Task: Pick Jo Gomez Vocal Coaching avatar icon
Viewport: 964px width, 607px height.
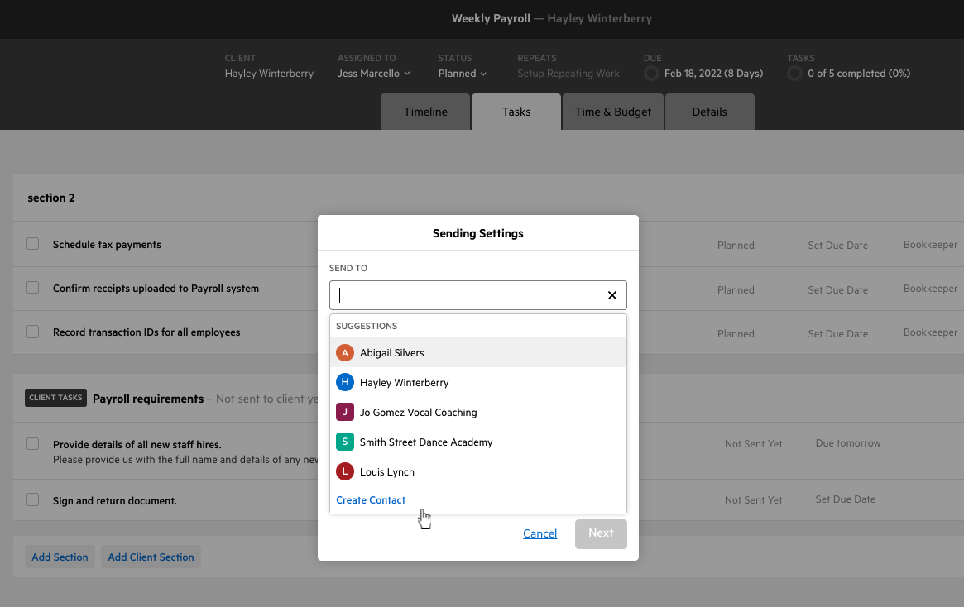Action: (x=345, y=412)
